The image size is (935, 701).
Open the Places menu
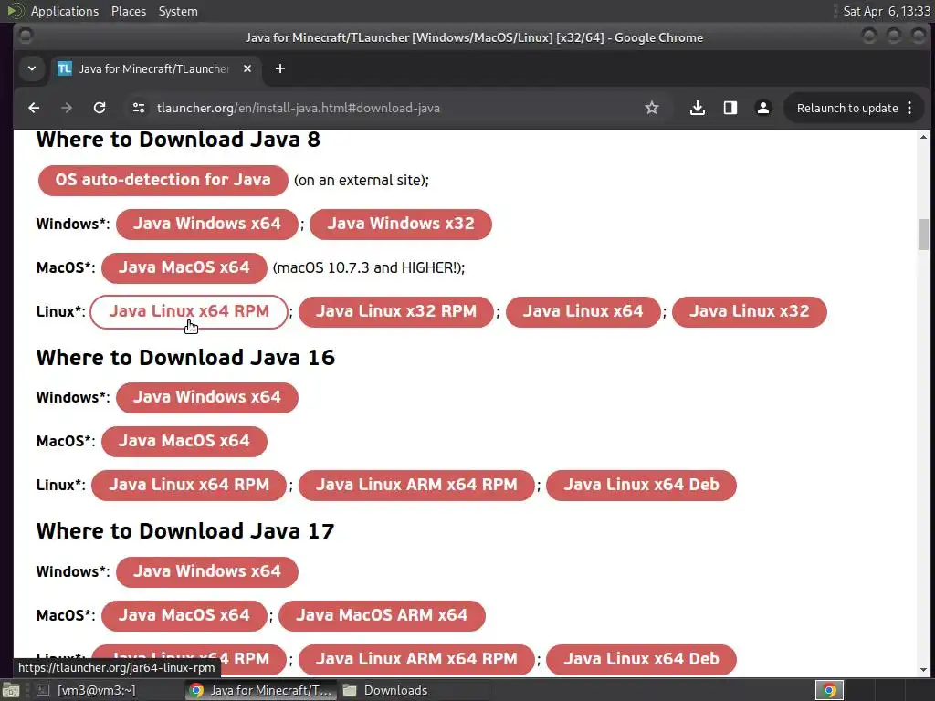[129, 11]
